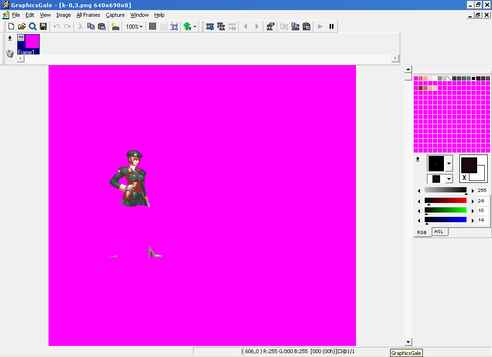Pause animation playback
This screenshot has width=492, height=357.
pos(331,26)
